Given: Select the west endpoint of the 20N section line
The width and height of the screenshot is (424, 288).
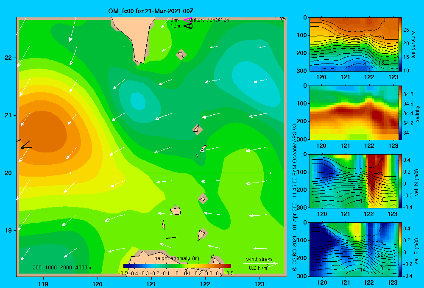Looking at the screenshot, I should coord(70,173).
